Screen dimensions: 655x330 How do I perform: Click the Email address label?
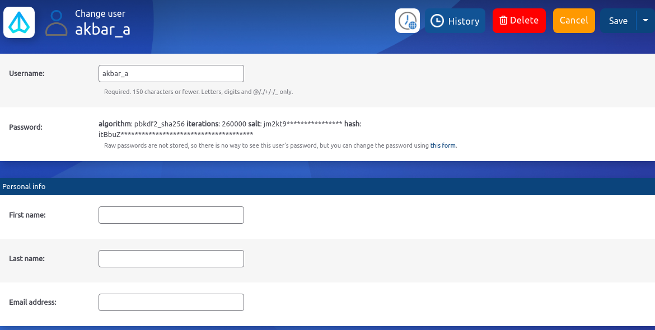coord(32,302)
